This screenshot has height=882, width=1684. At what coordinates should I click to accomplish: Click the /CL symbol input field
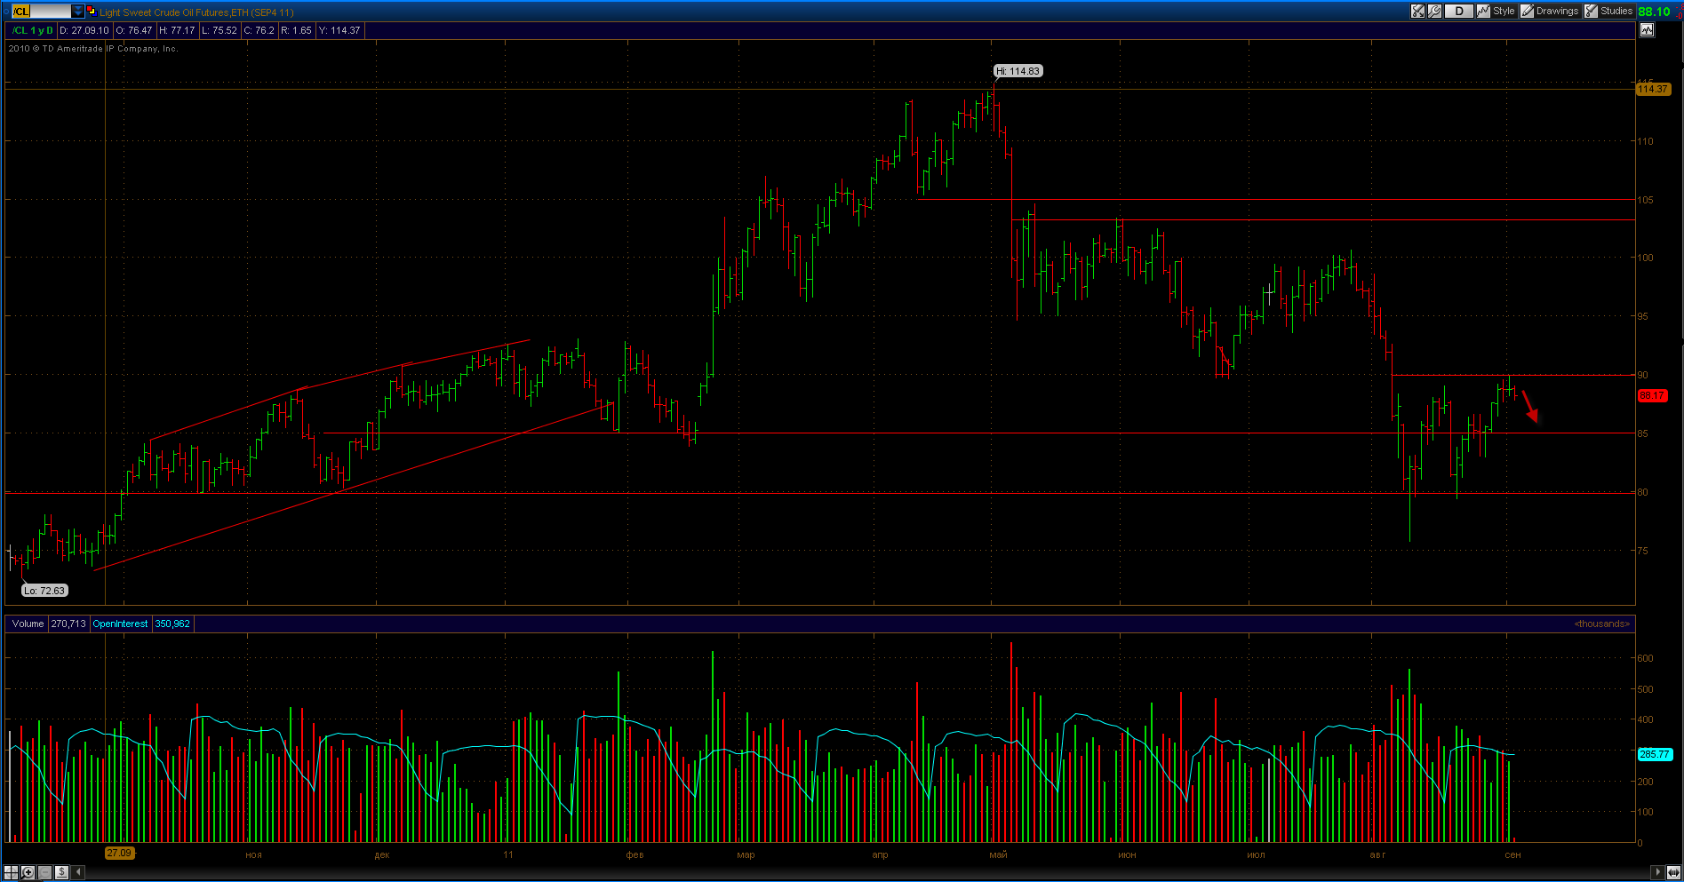[x=43, y=12]
